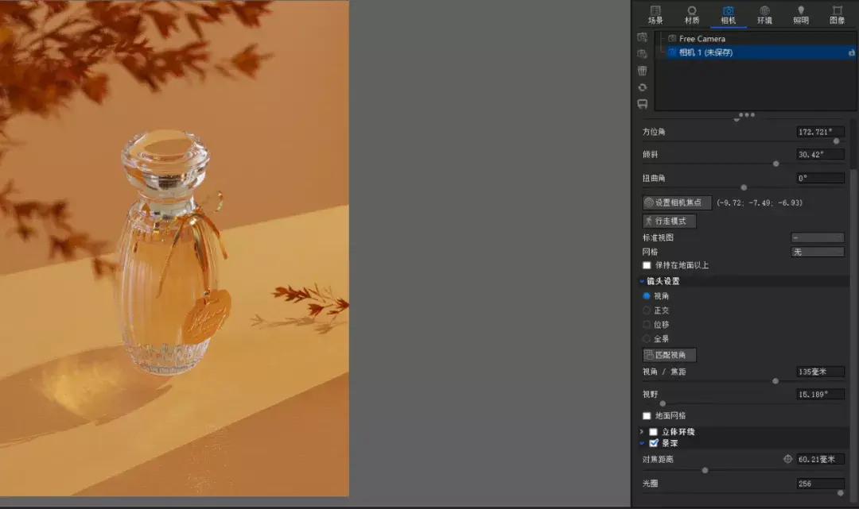The height and width of the screenshot is (509, 859).
Task: Open the 图像 (Image) tab
Action: click(x=837, y=15)
